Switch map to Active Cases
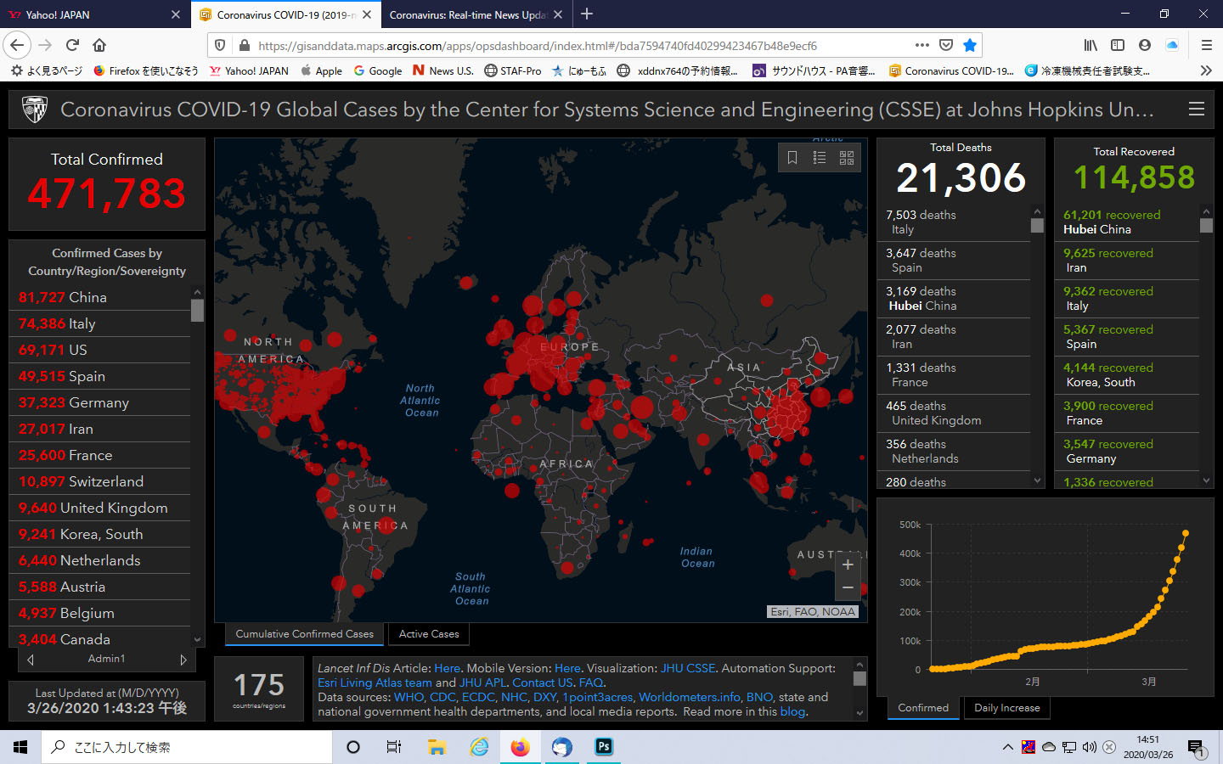Screen dimensions: 1223x764 [429, 634]
